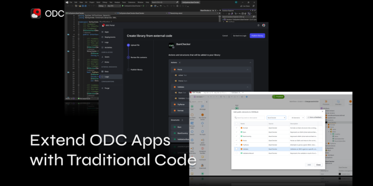Select the Message tool in ODC Studio toolbox
This screenshot has width=373, height=186.
[x=202, y=108]
